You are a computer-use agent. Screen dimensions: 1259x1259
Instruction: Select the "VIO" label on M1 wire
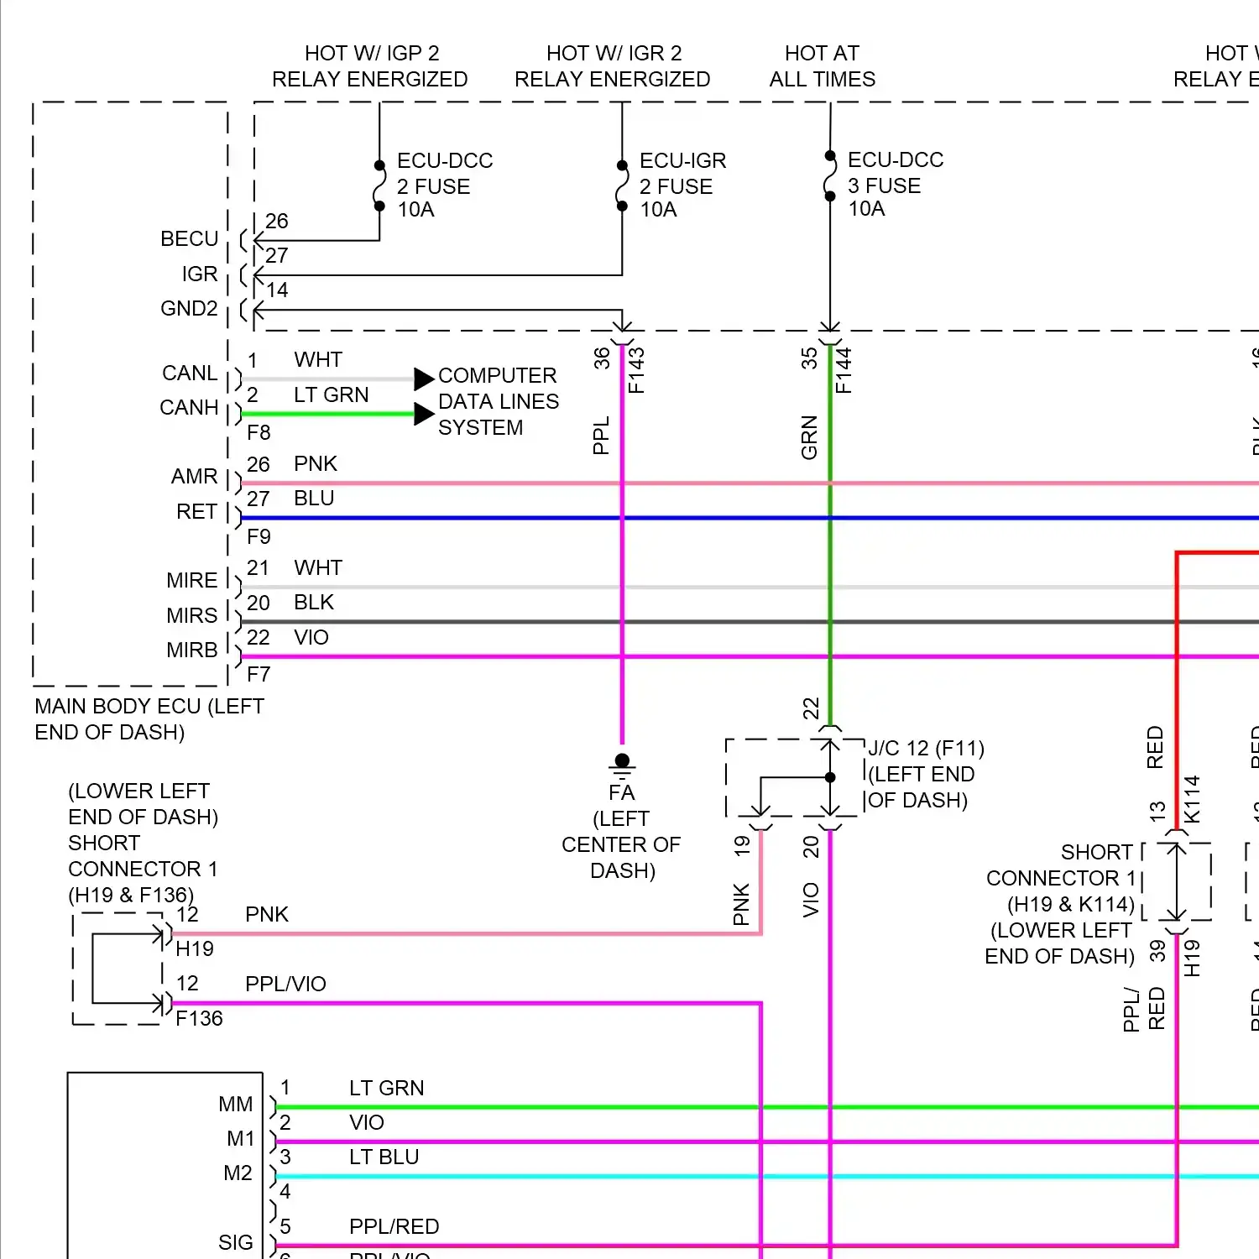click(367, 1123)
